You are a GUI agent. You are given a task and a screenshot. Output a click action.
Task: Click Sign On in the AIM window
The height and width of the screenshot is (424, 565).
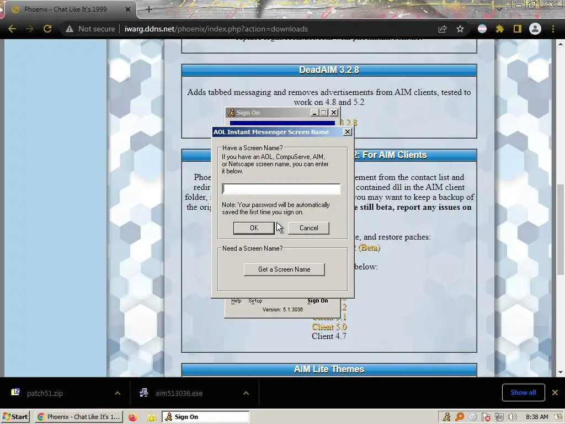[x=318, y=301]
